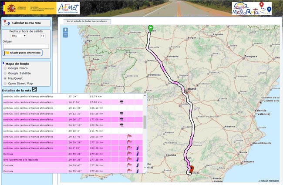283x185 pixels.
Task: Click Valladolid label on the map
Action: point(172,57)
